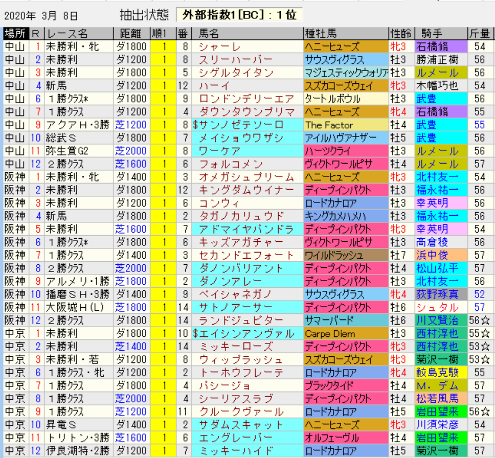Click the 斤量 column header
This screenshot has width=495, height=458.
click(x=481, y=34)
